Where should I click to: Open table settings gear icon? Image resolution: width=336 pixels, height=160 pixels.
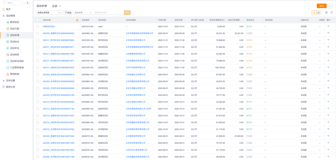point(326,13)
